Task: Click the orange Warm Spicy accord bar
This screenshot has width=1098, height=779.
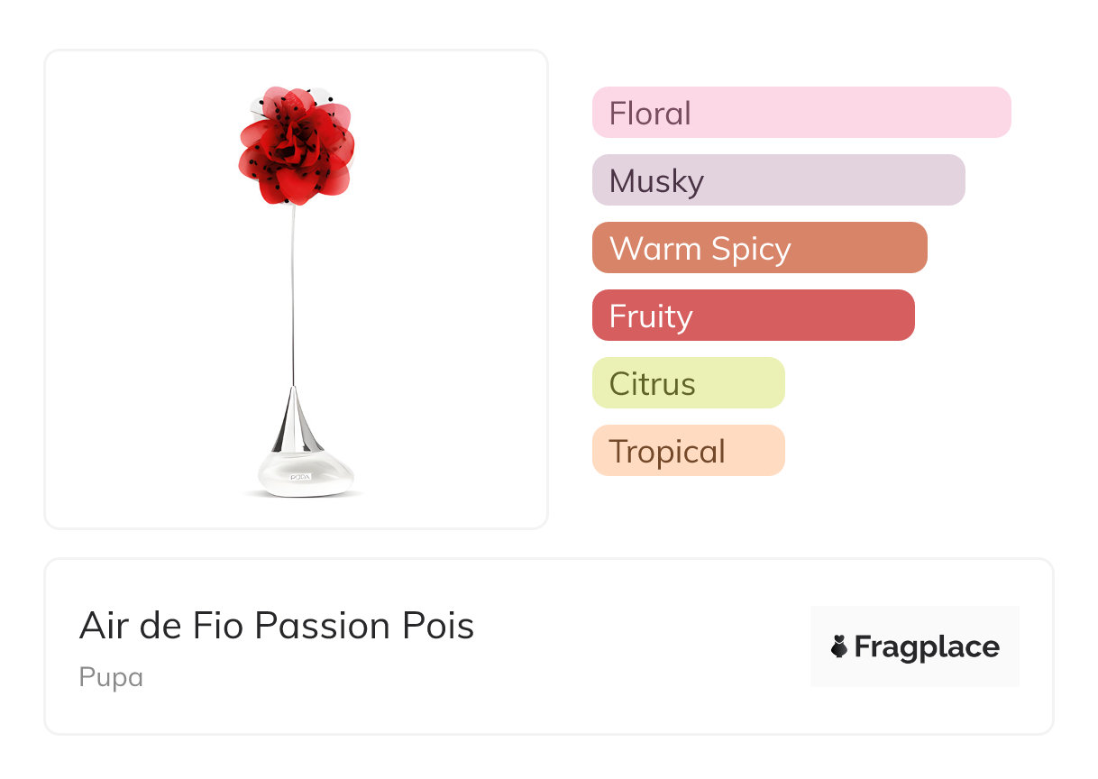Action: pos(759,248)
